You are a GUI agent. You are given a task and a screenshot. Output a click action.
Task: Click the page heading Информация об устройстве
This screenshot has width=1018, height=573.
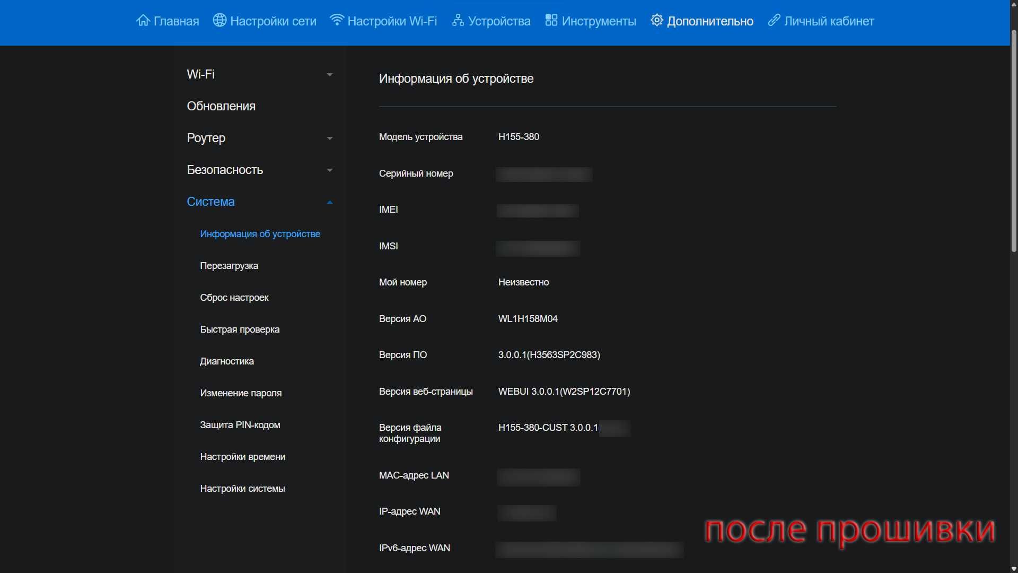click(x=457, y=79)
